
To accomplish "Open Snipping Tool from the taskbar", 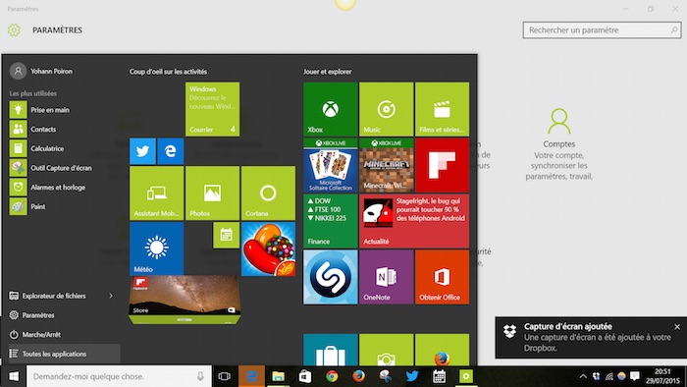I will coord(385,376).
